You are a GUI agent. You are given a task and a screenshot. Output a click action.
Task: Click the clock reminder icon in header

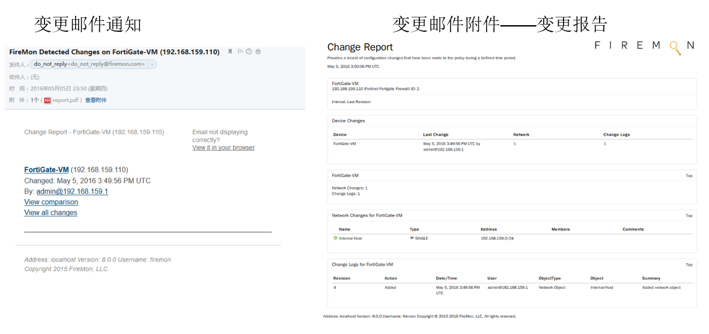click(249, 52)
